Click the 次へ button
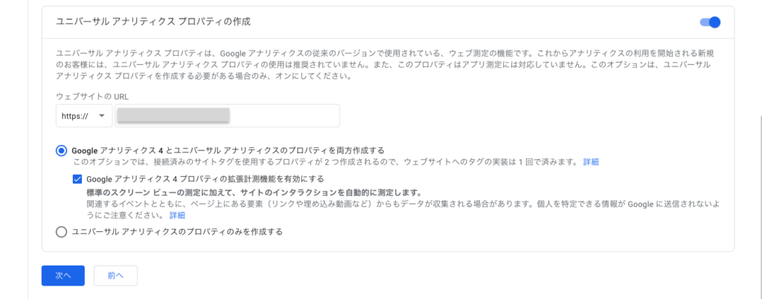Screen dimensions: 762x299 [63, 275]
